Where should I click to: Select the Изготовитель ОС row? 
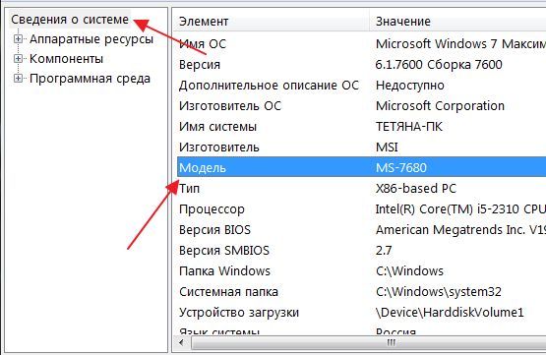361,106
